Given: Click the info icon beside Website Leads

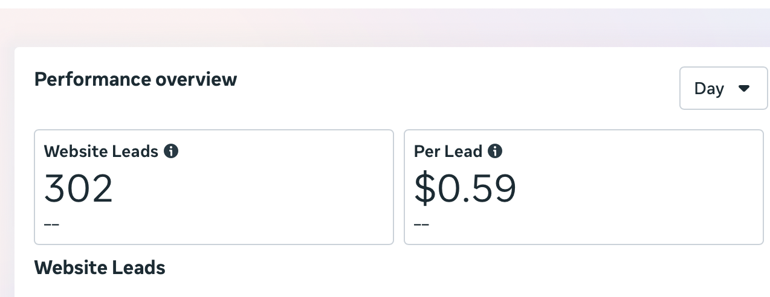Looking at the screenshot, I should 171,151.
